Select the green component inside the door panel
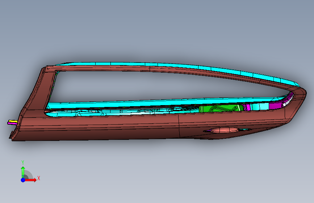 tap(220, 108)
